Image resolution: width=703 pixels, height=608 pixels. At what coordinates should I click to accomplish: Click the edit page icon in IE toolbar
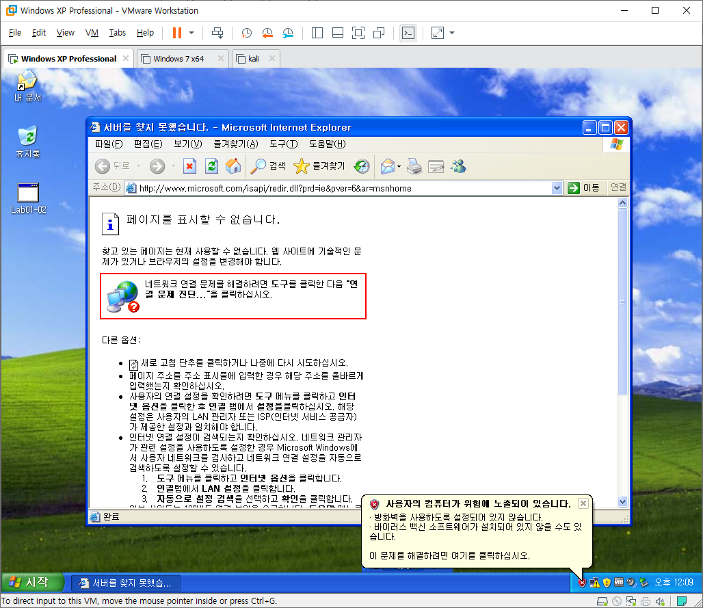coord(436,166)
